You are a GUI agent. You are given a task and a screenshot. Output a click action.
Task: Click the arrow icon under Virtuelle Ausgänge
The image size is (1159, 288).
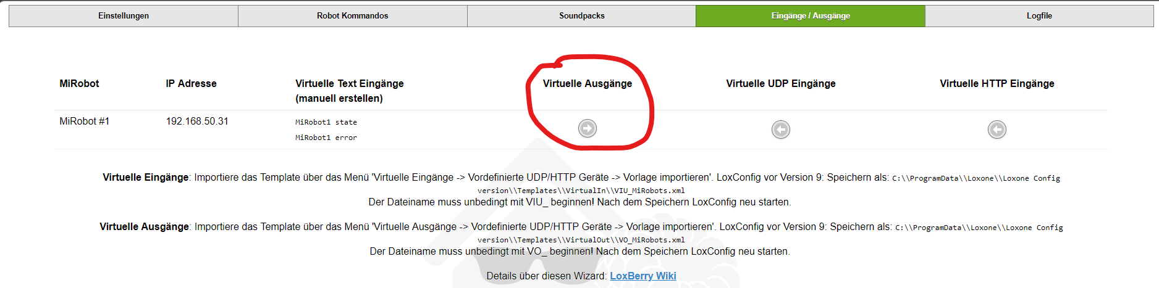588,128
